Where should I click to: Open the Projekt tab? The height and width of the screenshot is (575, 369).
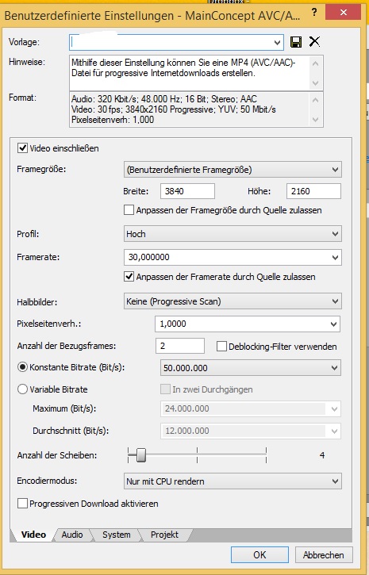[x=164, y=535]
